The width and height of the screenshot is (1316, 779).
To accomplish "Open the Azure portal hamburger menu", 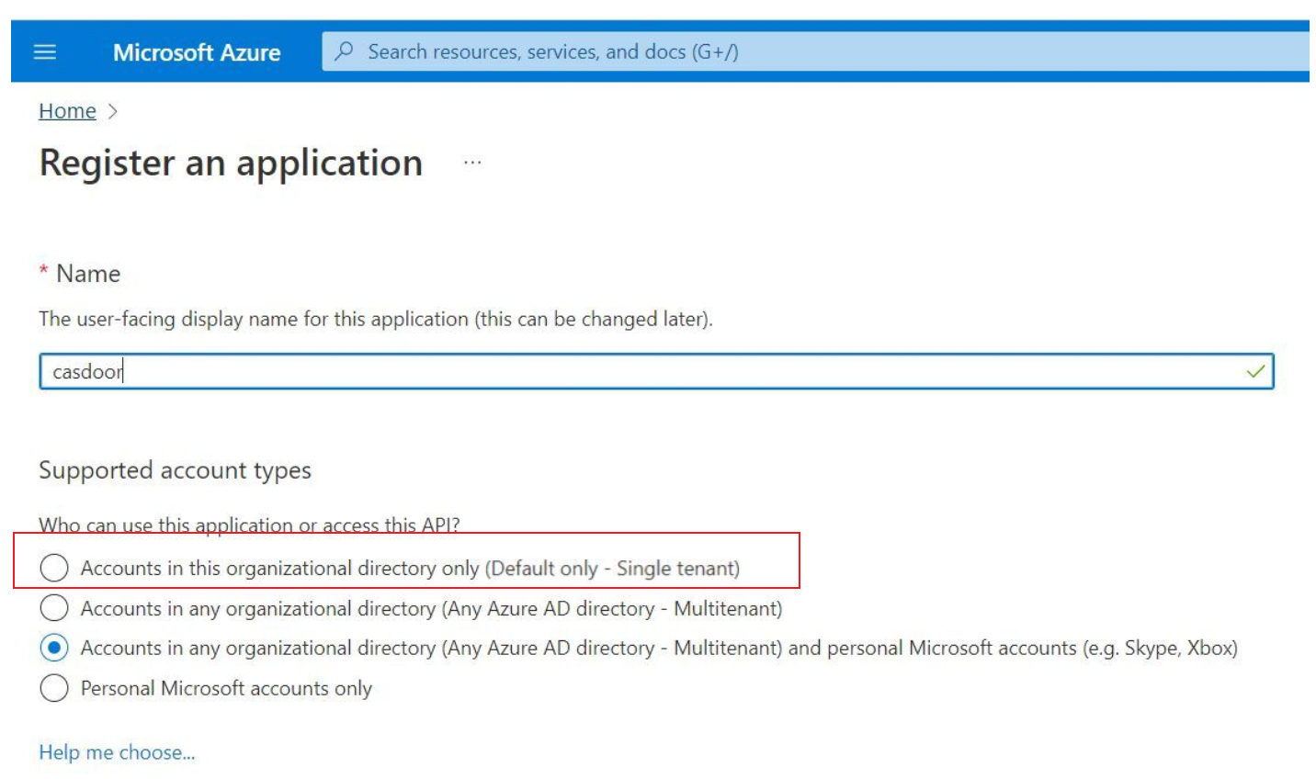I will coord(43,51).
